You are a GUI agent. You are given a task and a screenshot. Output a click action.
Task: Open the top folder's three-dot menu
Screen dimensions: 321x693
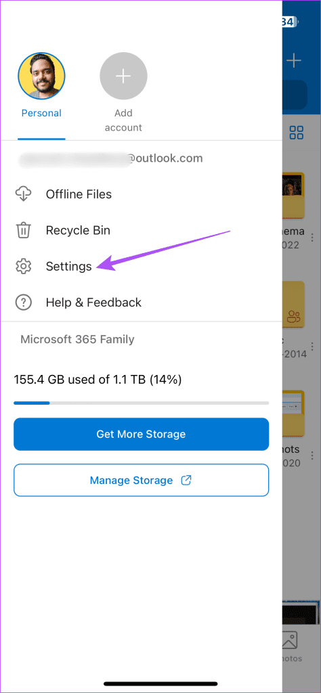coord(313,236)
